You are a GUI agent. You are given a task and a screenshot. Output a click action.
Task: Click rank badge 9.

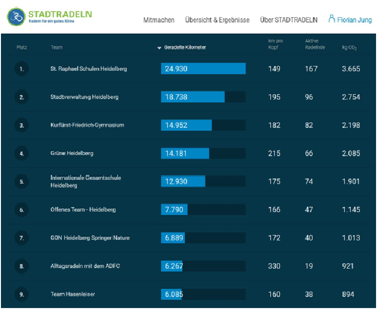[21, 294]
